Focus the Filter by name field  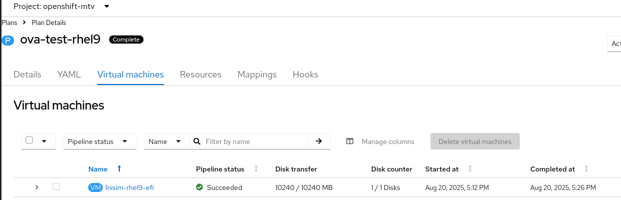coord(255,141)
